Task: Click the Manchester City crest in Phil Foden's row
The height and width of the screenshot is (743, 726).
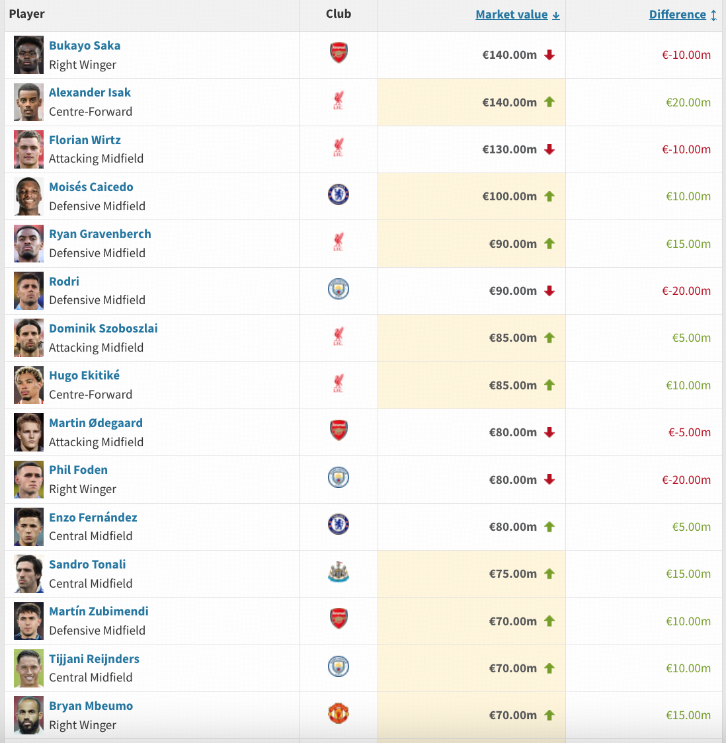Action: [x=339, y=477]
